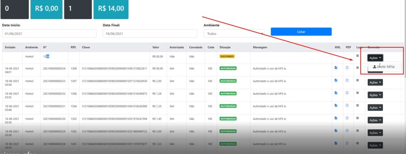Open Ações dropdown for RPS 1302
The height and width of the screenshot is (154, 406).
pyautogui.click(x=375, y=133)
